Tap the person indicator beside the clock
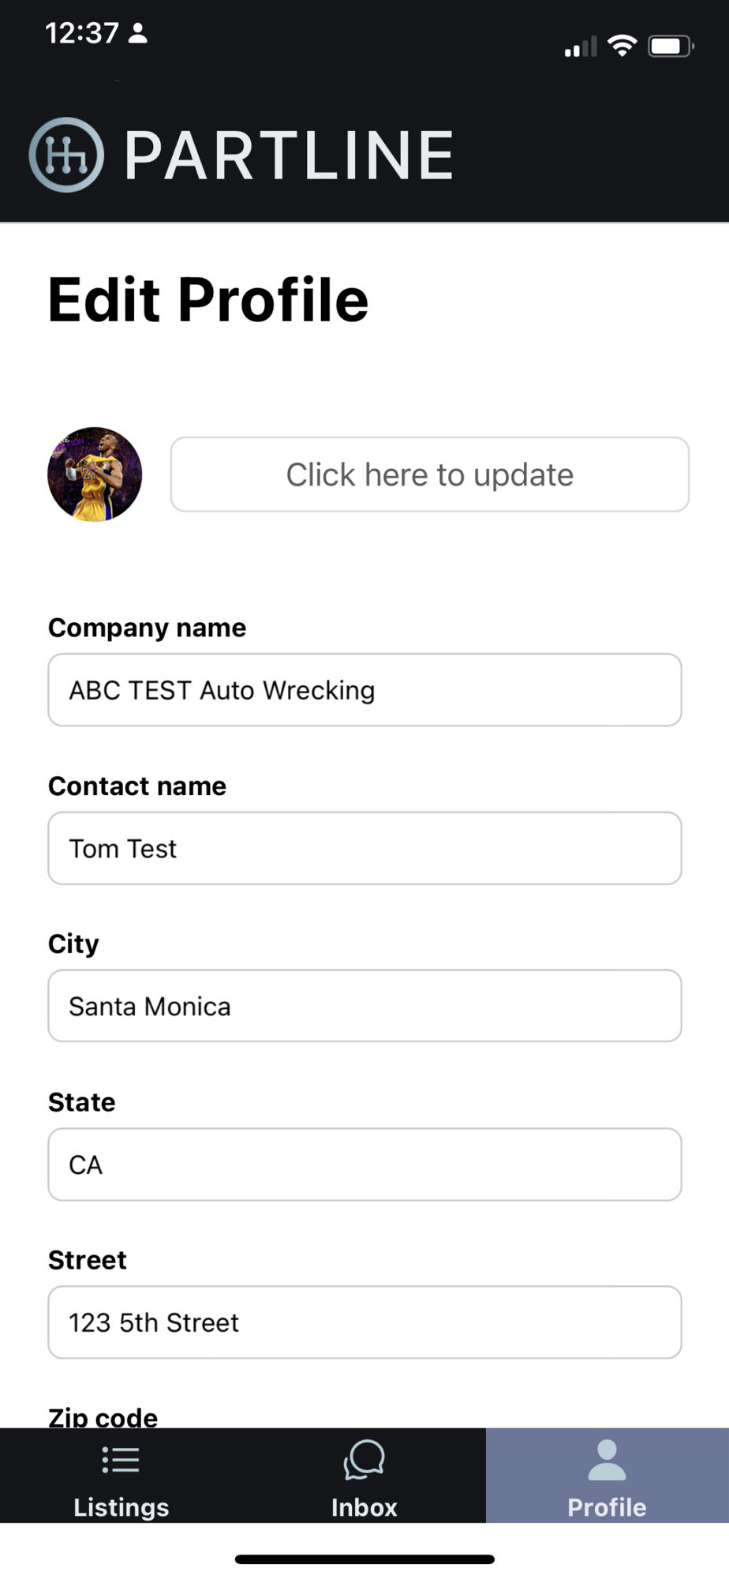The width and height of the screenshot is (729, 1579). coord(138,33)
